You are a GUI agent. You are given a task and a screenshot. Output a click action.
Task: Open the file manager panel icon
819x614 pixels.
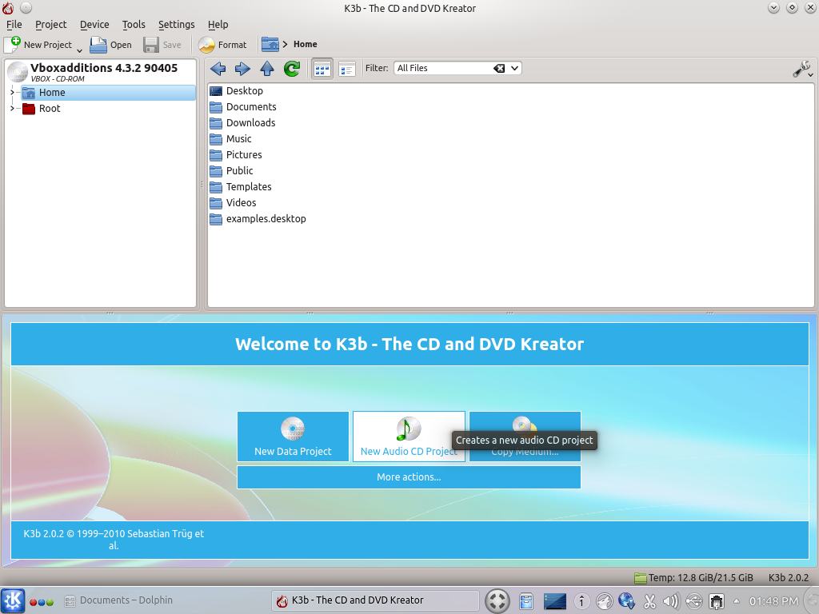point(526,601)
